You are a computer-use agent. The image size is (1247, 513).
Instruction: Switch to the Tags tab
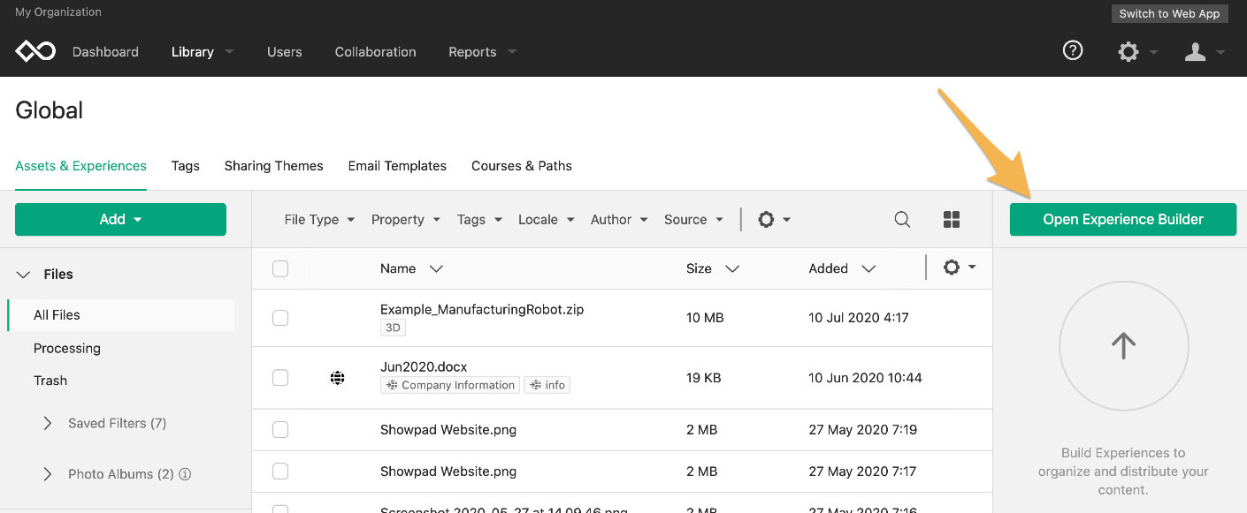pos(185,166)
